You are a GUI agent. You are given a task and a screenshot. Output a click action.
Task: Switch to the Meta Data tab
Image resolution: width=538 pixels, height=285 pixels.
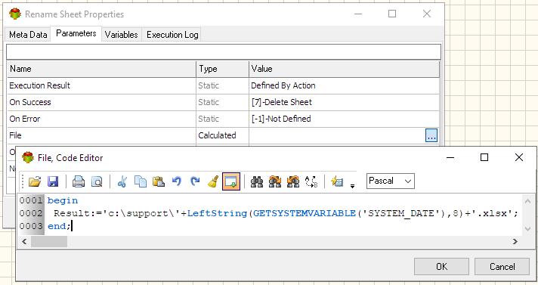click(28, 35)
